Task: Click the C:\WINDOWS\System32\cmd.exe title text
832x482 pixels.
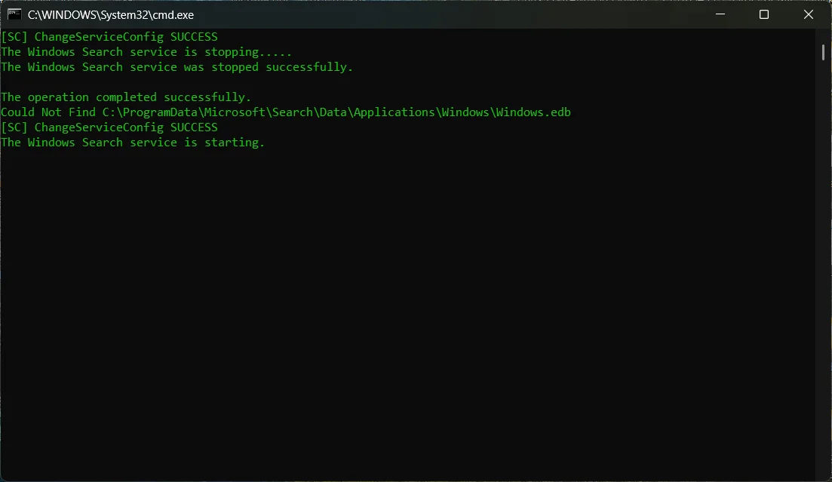Action: [111, 15]
